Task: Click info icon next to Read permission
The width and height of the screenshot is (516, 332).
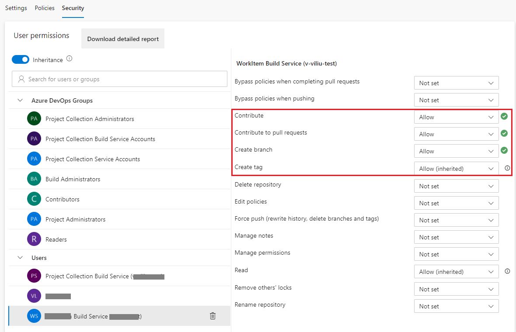Action: pos(507,271)
